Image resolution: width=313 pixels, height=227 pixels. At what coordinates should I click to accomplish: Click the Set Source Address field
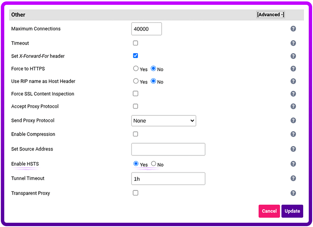pyautogui.click(x=168, y=149)
